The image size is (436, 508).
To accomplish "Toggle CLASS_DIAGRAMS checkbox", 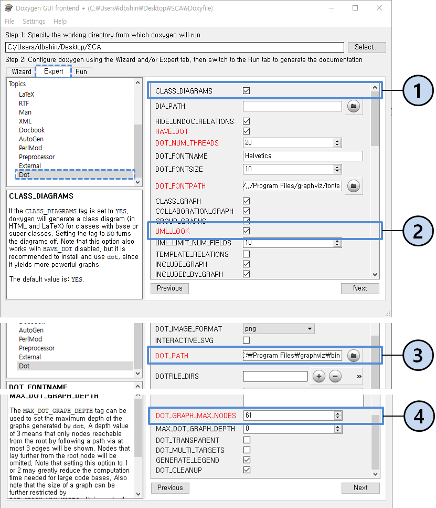I will 246,91.
